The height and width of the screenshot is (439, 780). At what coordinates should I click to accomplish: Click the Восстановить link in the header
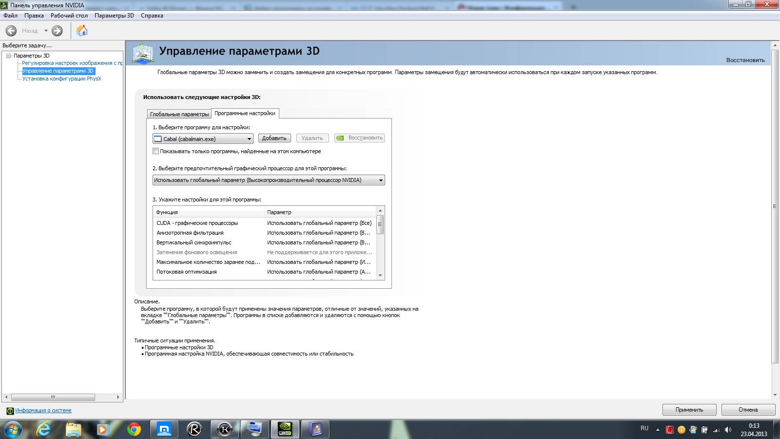tap(745, 60)
